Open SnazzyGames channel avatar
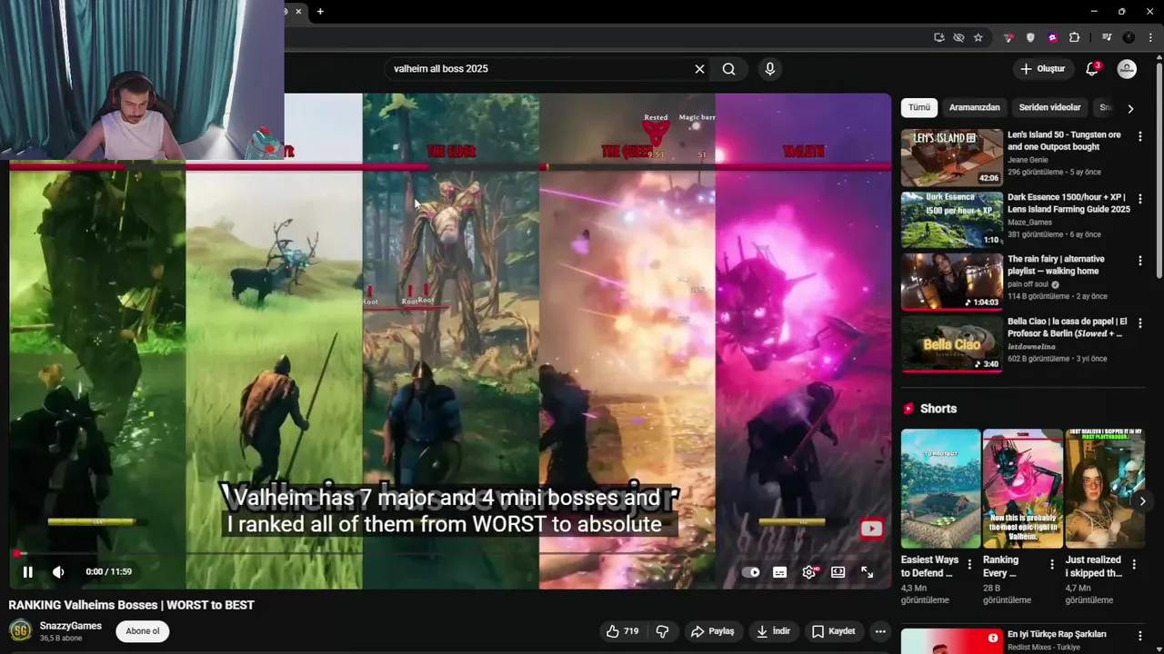The height and width of the screenshot is (654, 1164). coord(20,631)
